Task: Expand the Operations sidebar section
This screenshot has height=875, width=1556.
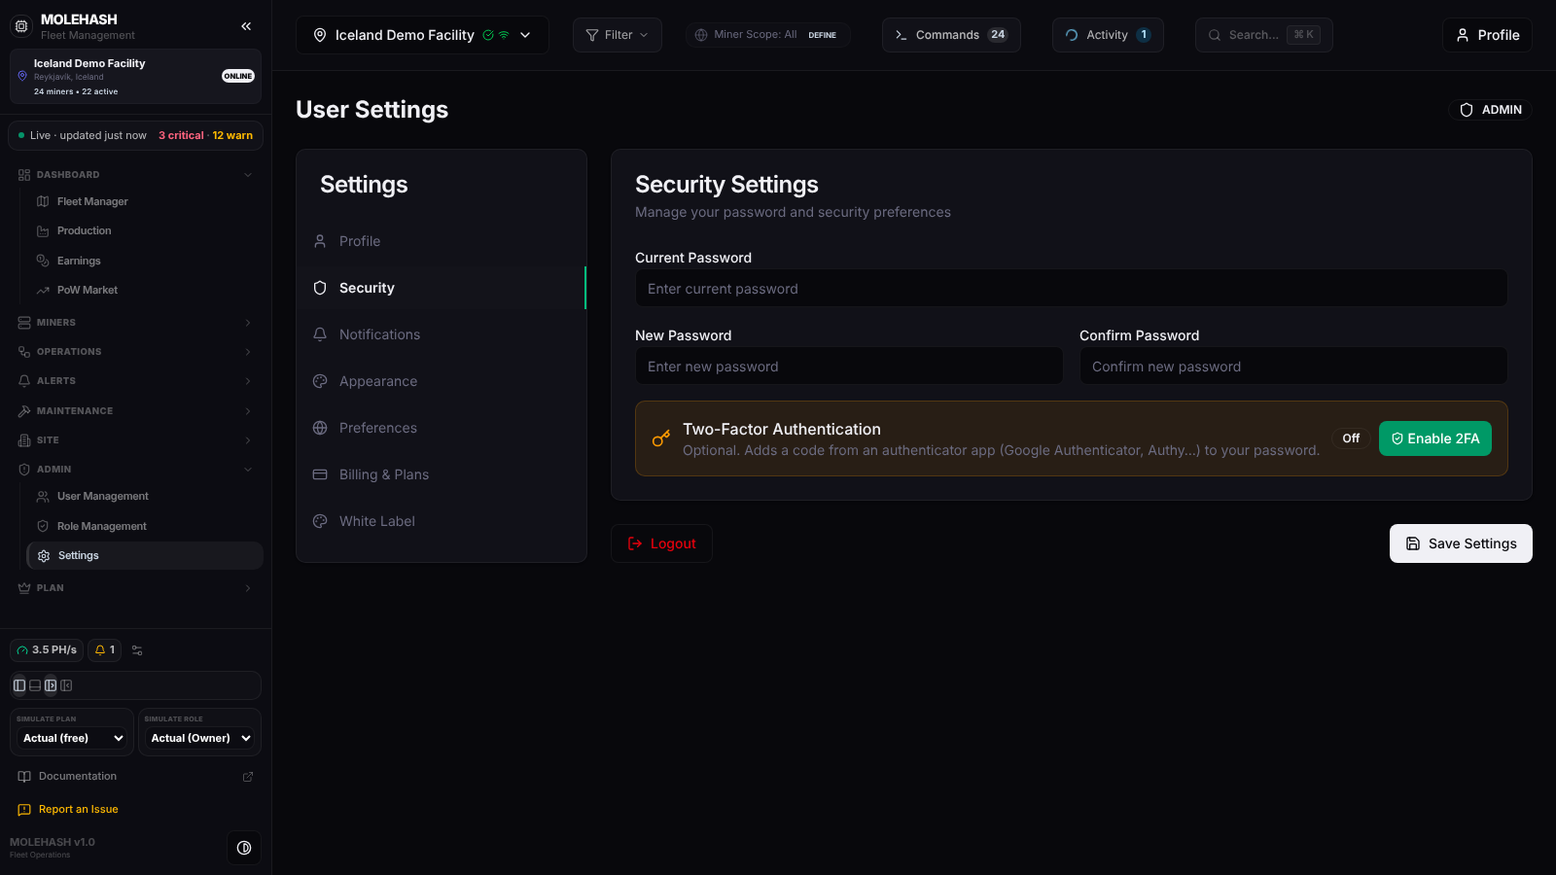Action: pyautogui.click(x=135, y=352)
